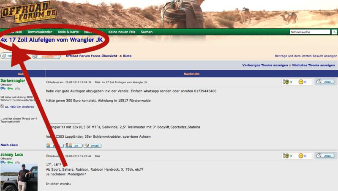338x191 pixels.
Task: Click ca. 480 km entfernt distance link
Action: [x=19, y=107]
